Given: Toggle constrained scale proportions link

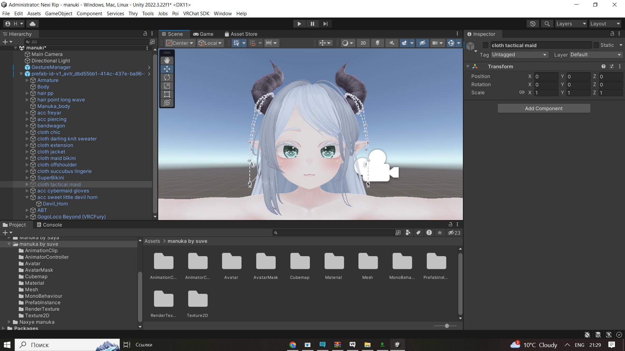Looking at the screenshot, I should (522, 92).
